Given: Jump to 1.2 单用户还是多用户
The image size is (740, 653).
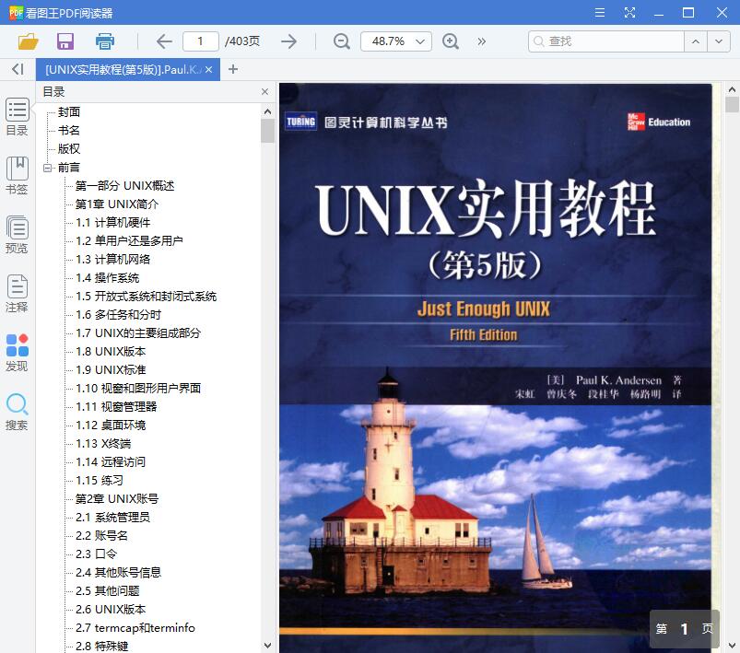Looking at the screenshot, I should point(129,240).
